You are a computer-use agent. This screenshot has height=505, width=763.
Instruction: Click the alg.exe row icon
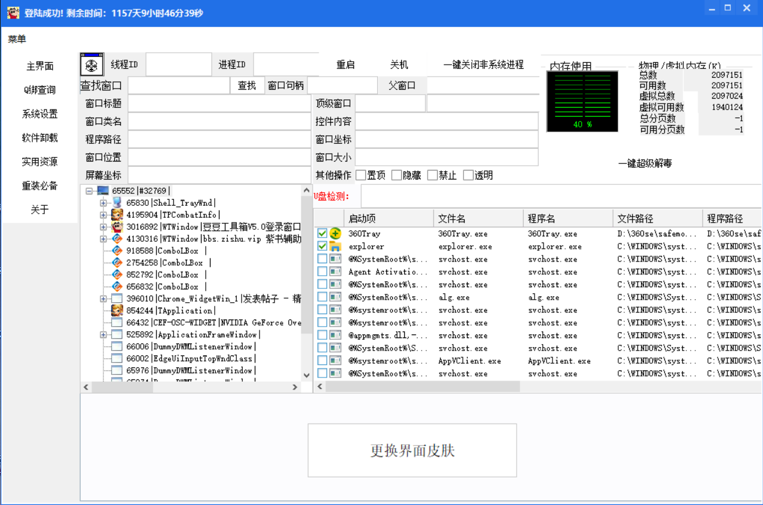coord(335,297)
